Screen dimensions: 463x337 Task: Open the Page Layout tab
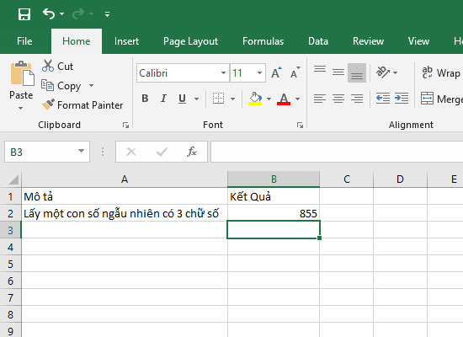190,41
